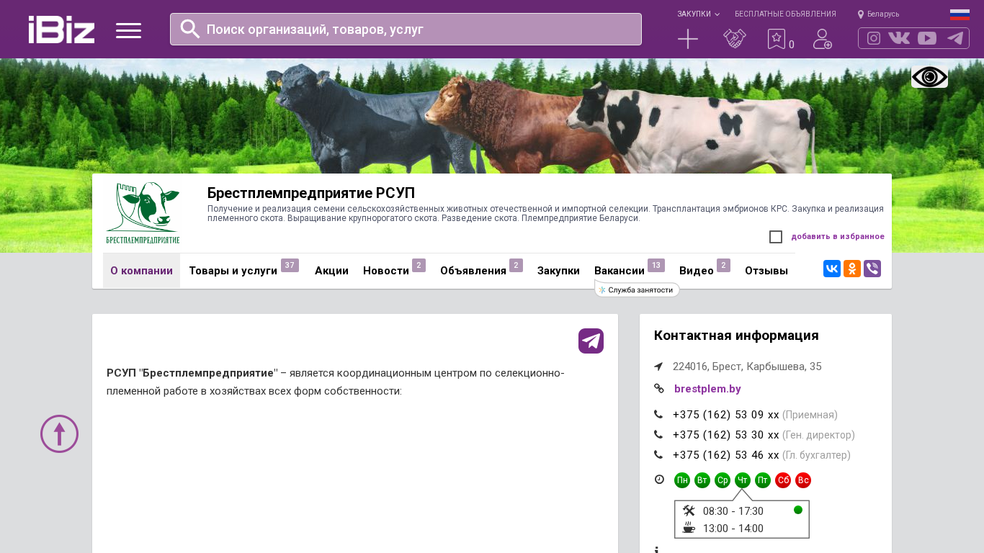
Task: Select Saturday (Сб) schedule day
Action: coord(783,480)
